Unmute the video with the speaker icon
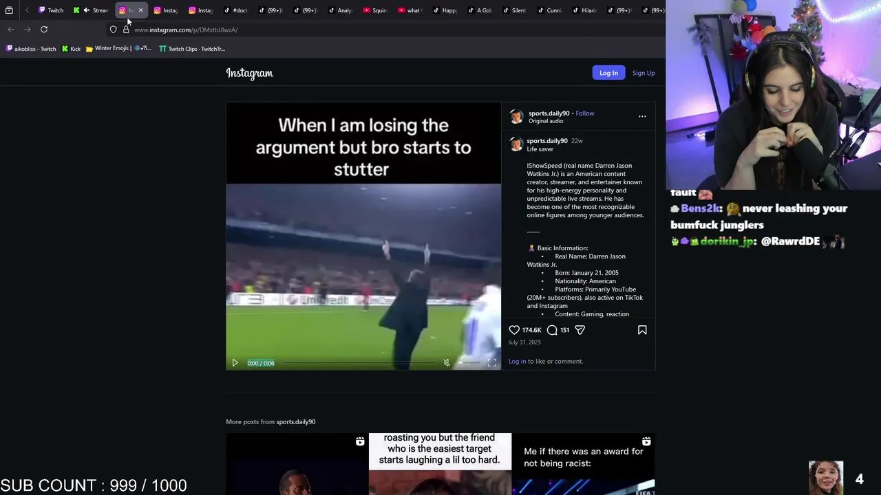 pyautogui.click(x=447, y=363)
